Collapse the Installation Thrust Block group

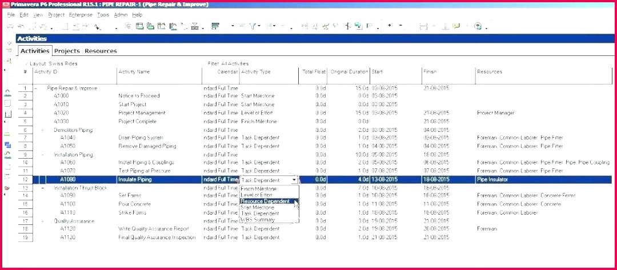click(x=42, y=188)
